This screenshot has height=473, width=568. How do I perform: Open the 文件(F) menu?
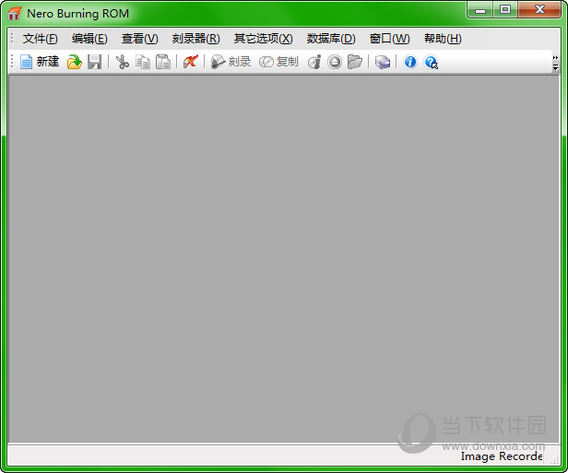(41, 39)
